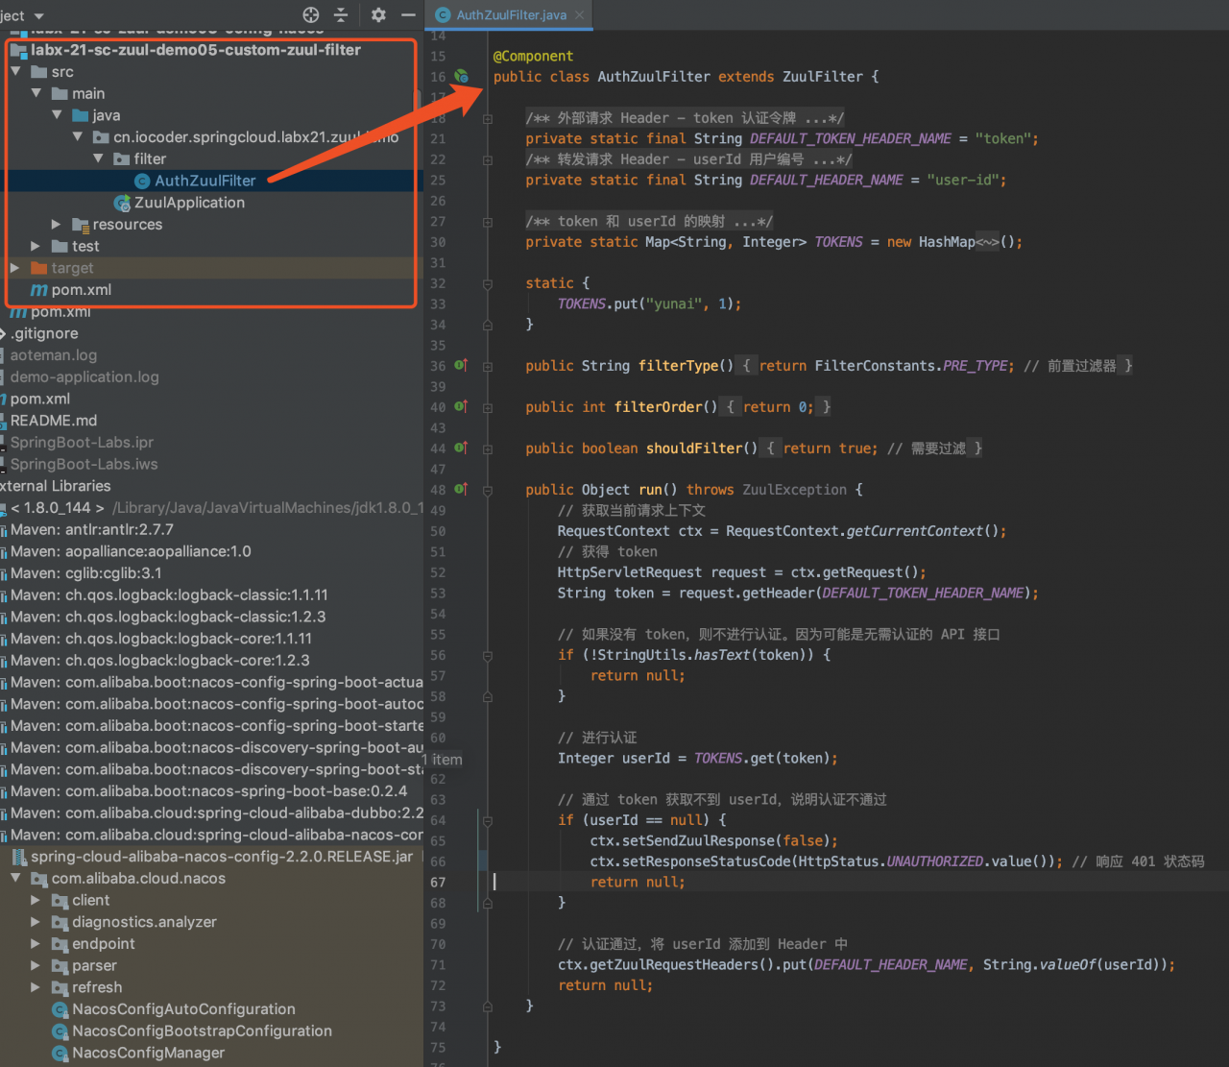This screenshot has height=1067, width=1229.
Task: Open the Project panel settings gear
Action: coord(377,14)
